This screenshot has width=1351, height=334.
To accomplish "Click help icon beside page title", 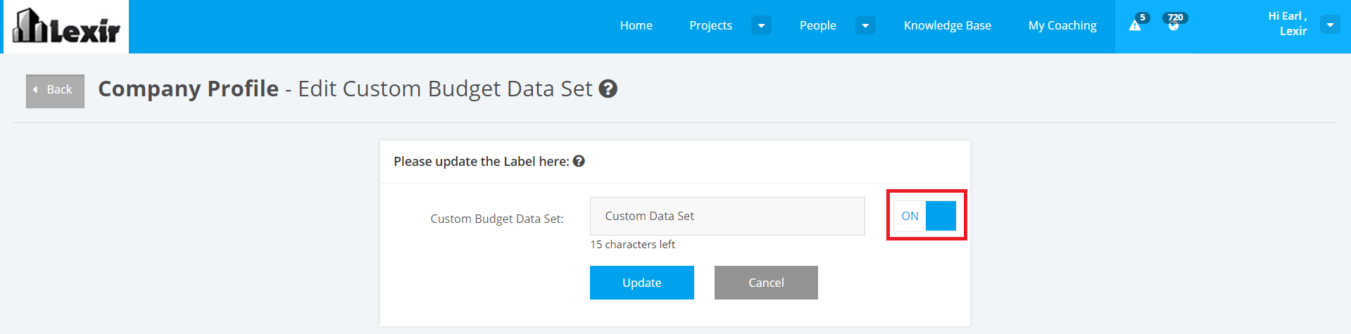I will tap(608, 89).
